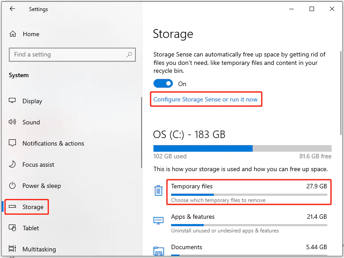Click the Home icon in sidebar
This screenshot has width=344, height=258.
[x=13, y=34]
